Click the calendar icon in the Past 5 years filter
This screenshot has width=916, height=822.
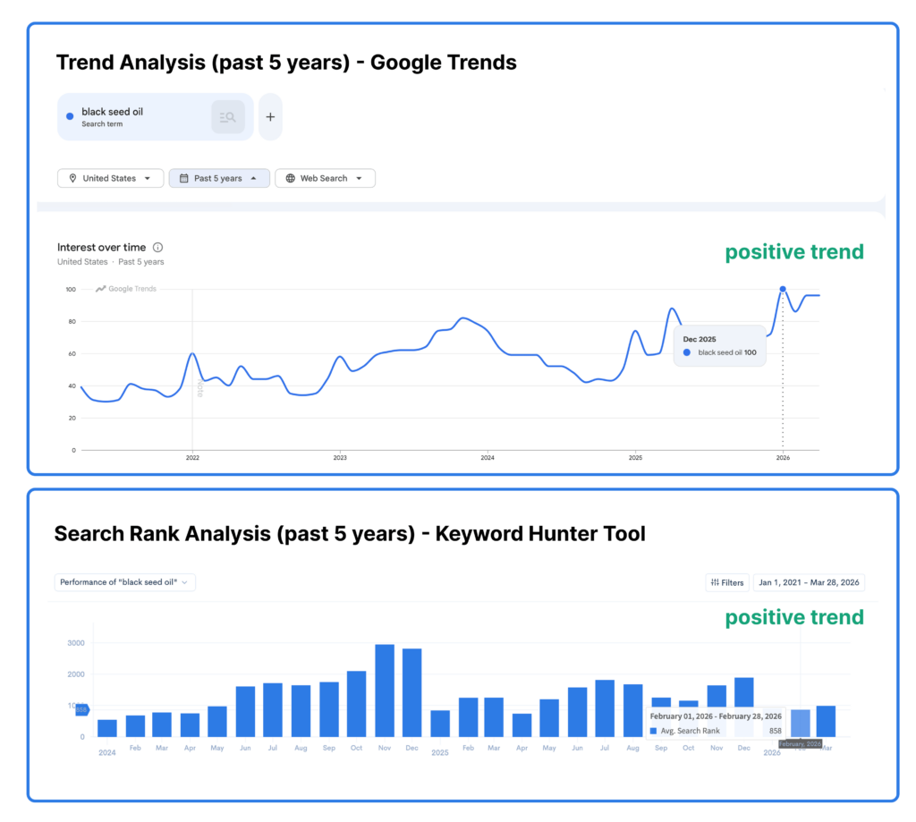[185, 178]
